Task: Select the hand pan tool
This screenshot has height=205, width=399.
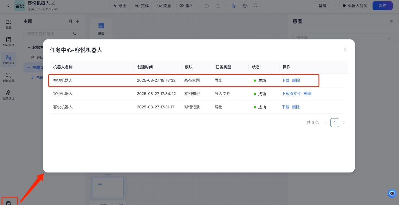Action: point(245,6)
